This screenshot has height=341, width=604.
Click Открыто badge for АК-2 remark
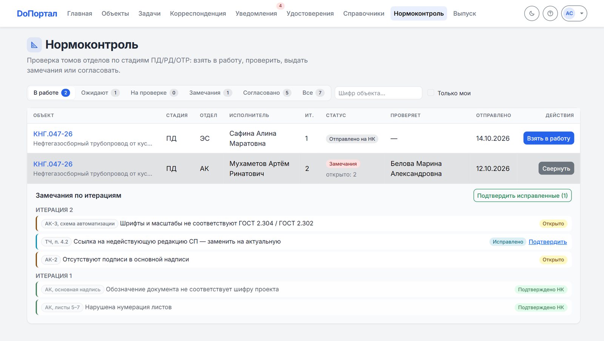pyautogui.click(x=553, y=260)
